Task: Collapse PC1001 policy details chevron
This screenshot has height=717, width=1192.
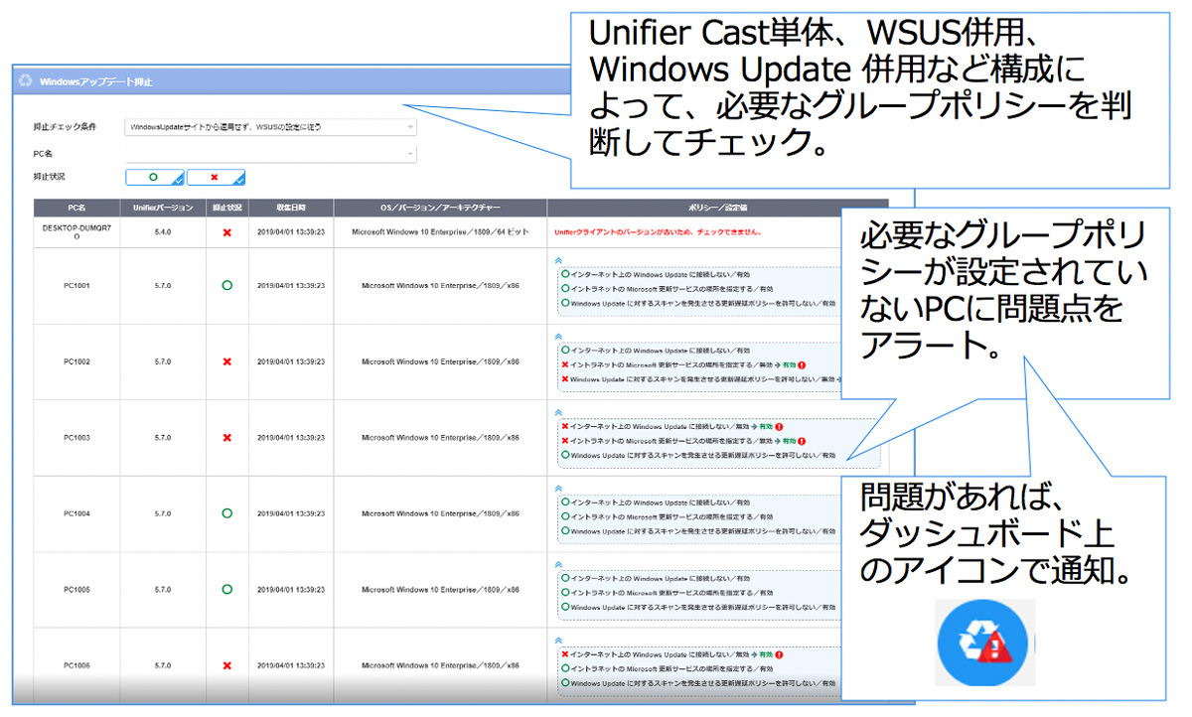Action: (x=558, y=259)
